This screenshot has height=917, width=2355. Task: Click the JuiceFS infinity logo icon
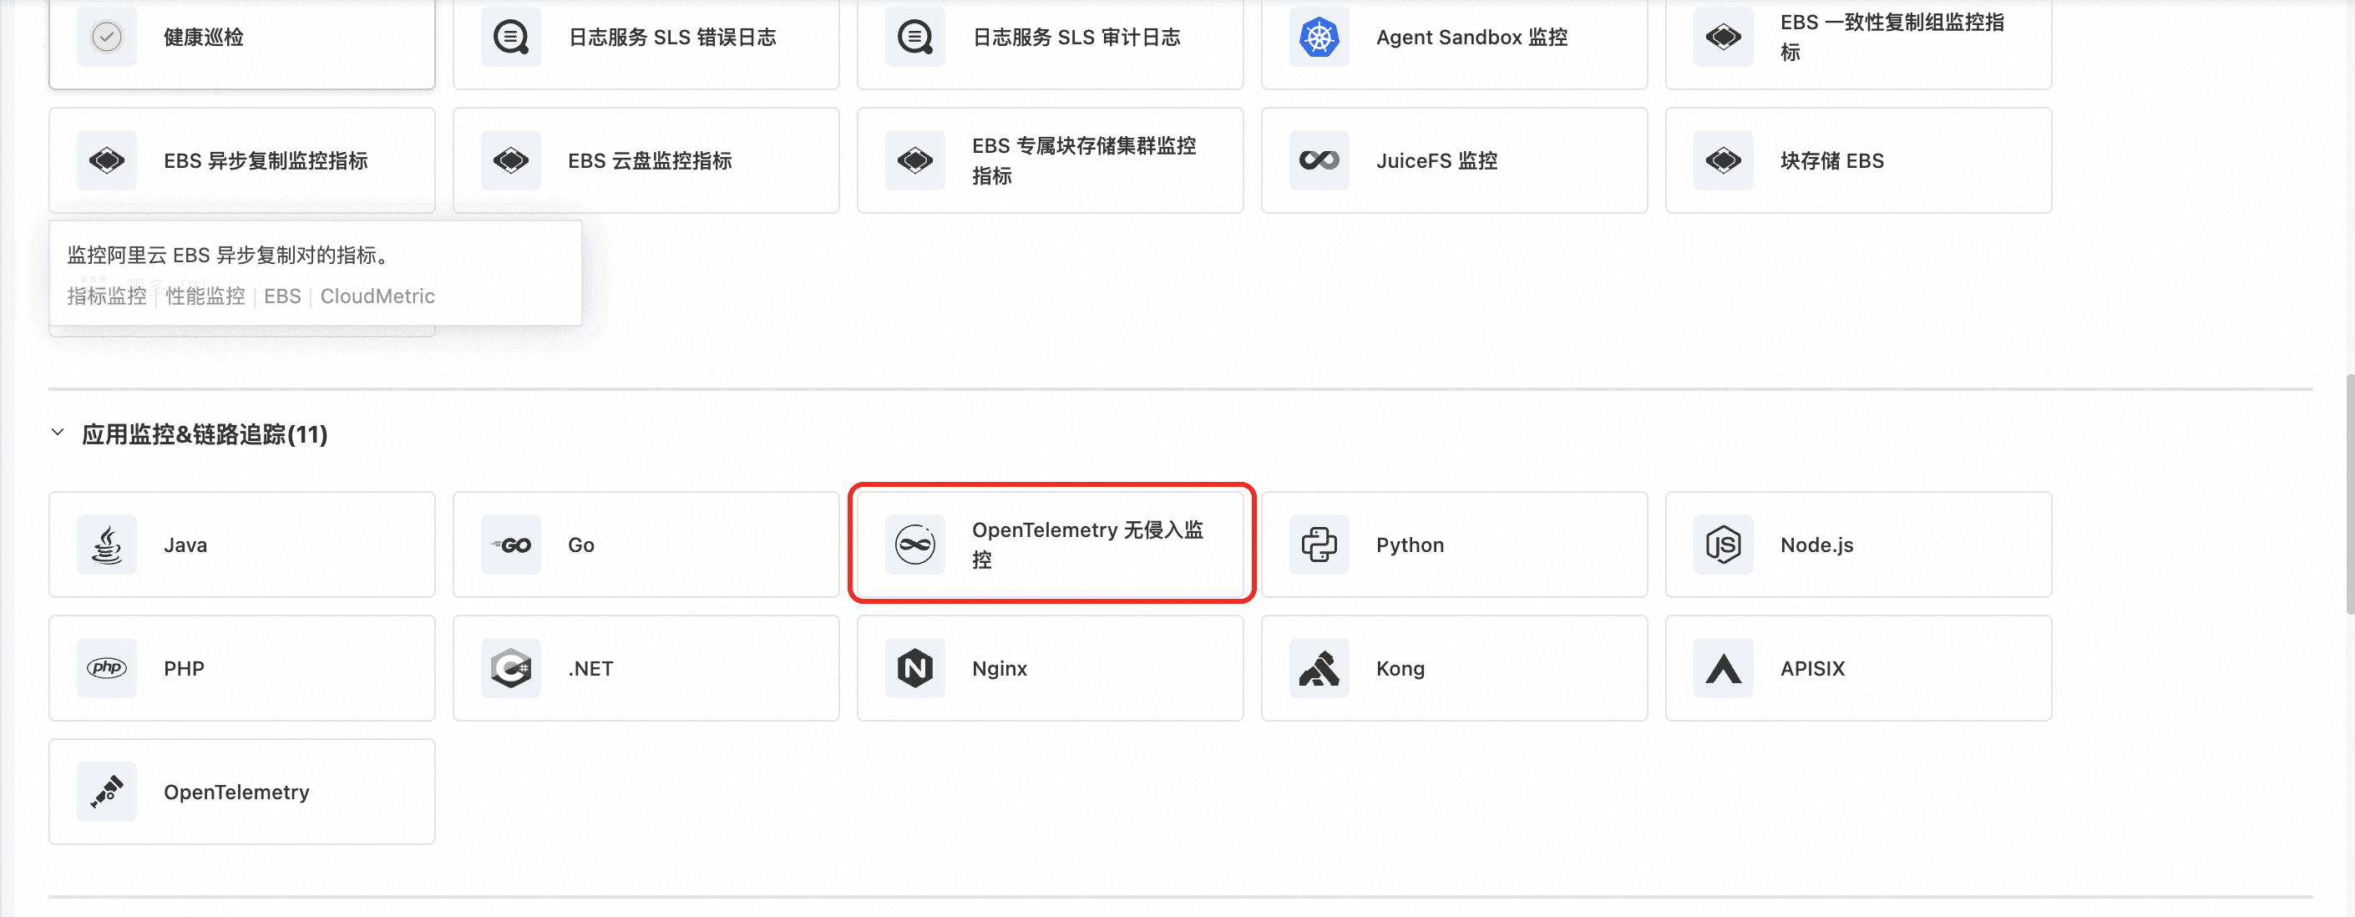[x=1319, y=160]
